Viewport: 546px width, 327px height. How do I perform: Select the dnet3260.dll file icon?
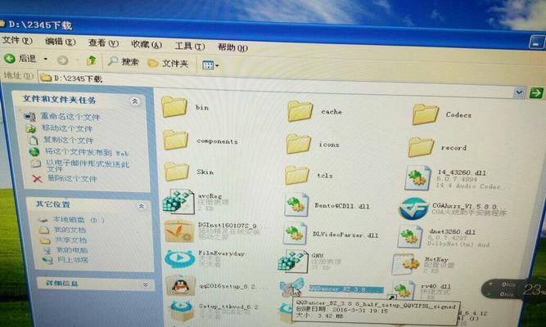click(x=410, y=236)
